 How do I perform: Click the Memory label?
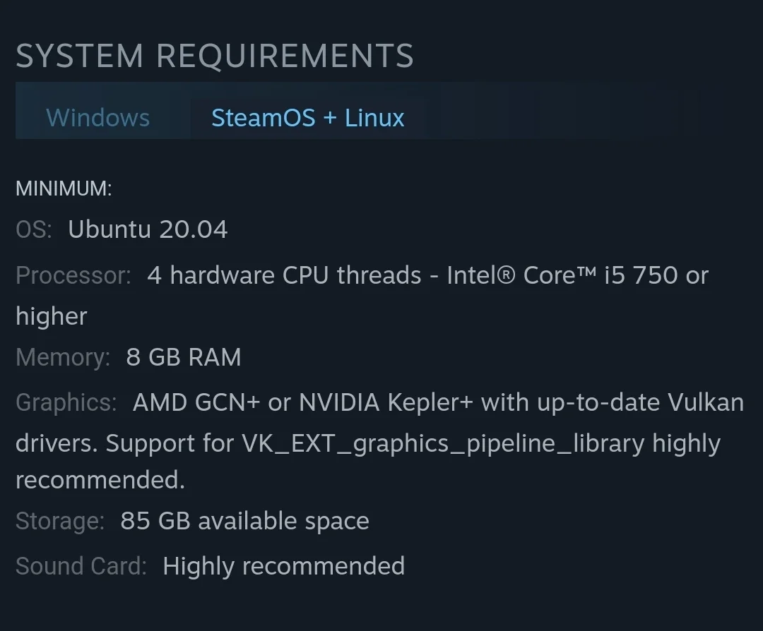click(61, 357)
